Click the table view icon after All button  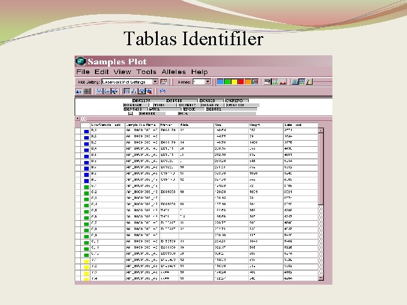pos(267,82)
